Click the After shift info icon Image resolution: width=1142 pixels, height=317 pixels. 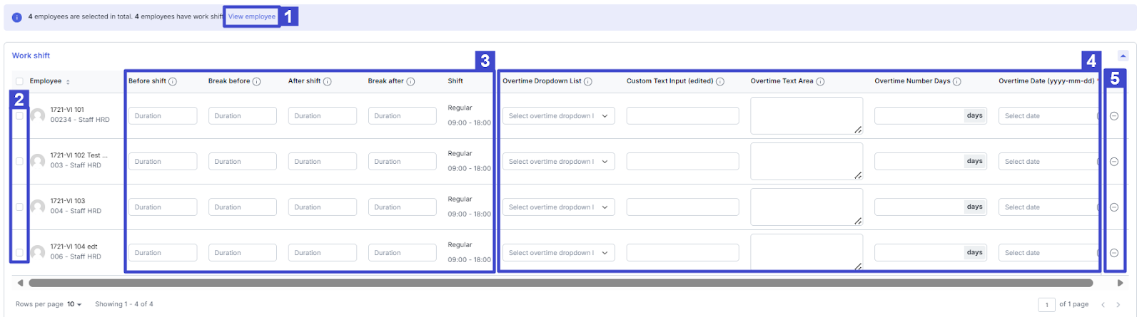tap(328, 81)
